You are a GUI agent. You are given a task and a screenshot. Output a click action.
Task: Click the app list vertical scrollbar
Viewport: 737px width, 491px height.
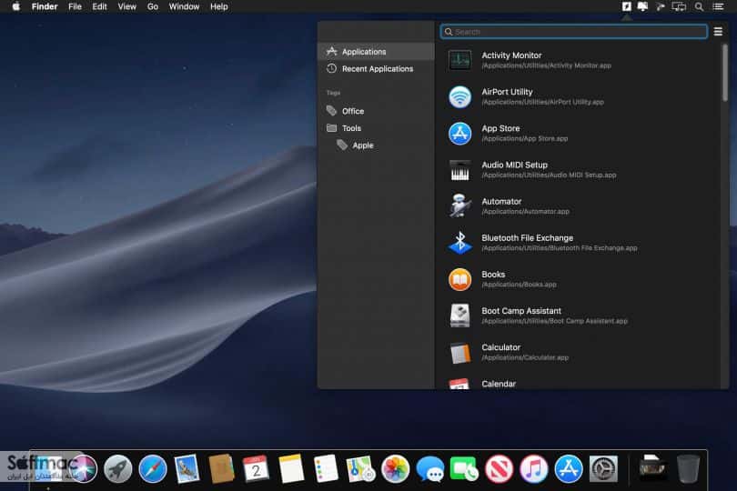[x=725, y=73]
